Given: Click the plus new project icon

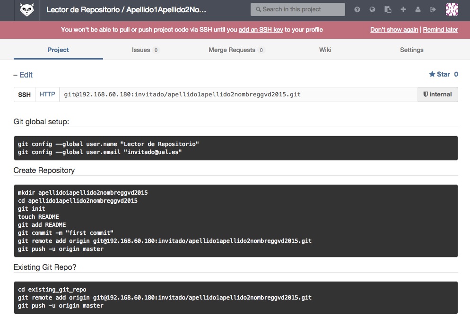Looking at the screenshot, I should (403, 9).
